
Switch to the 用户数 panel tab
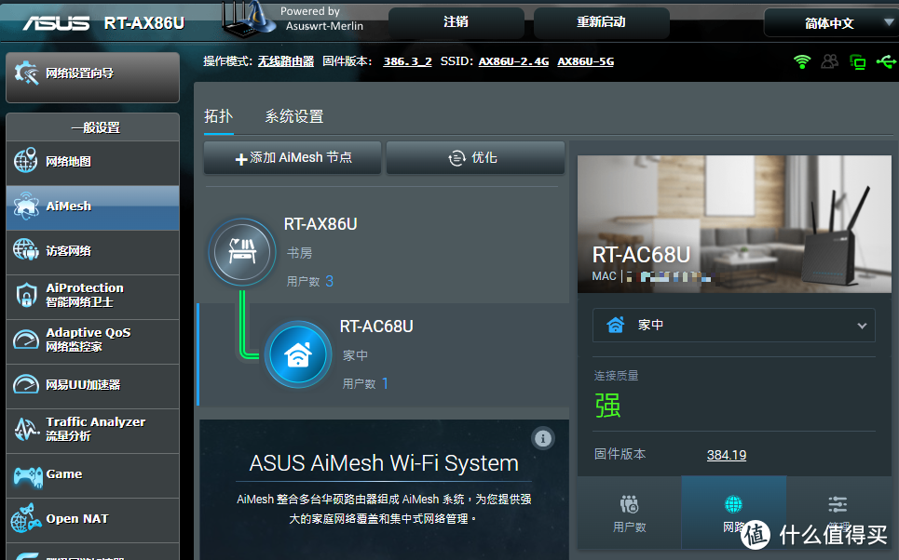click(x=631, y=512)
